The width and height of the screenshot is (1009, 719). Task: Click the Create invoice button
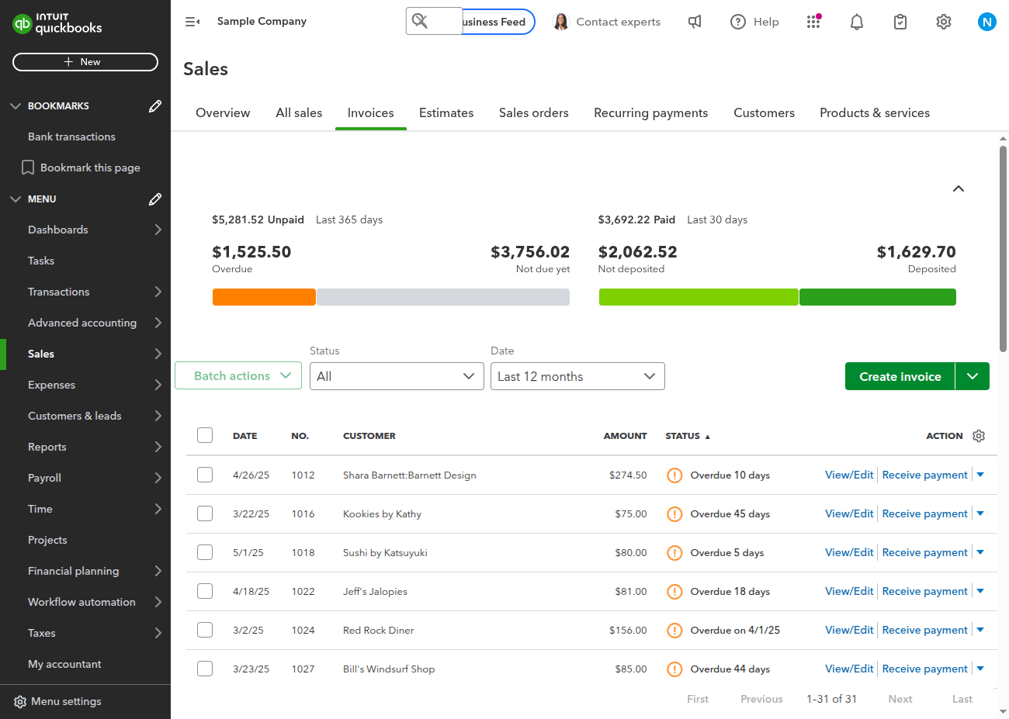[x=900, y=376]
